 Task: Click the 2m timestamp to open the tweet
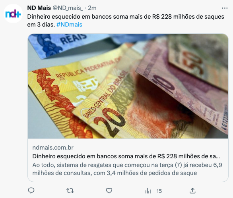[x=92, y=8]
